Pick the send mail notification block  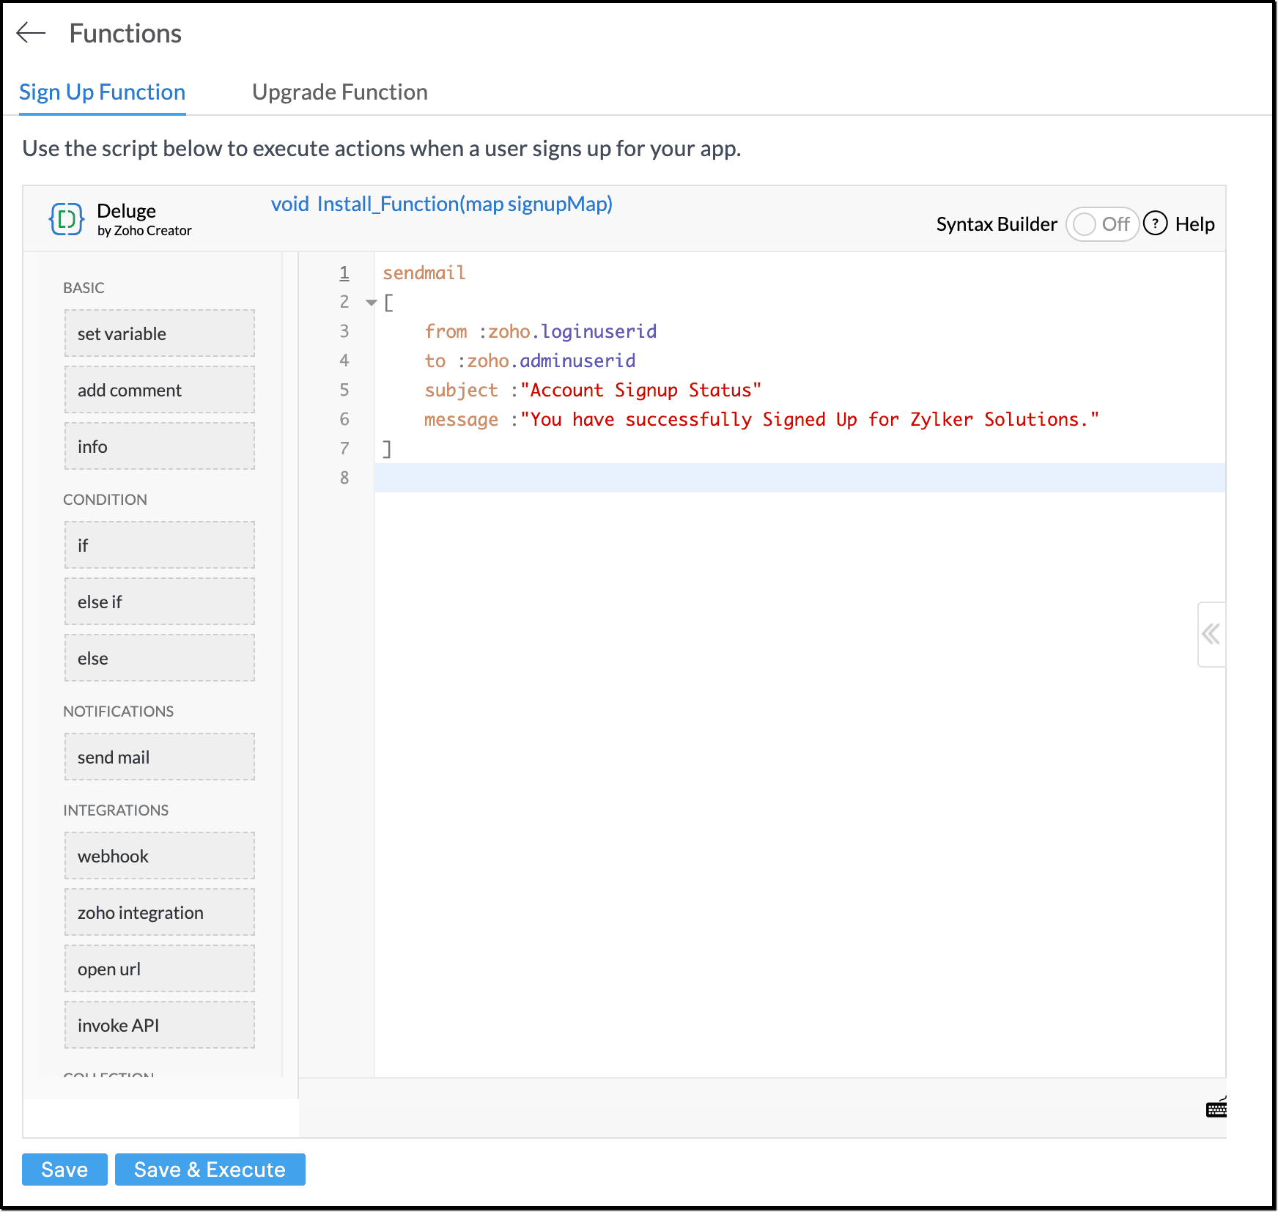(x=159, y=757)
